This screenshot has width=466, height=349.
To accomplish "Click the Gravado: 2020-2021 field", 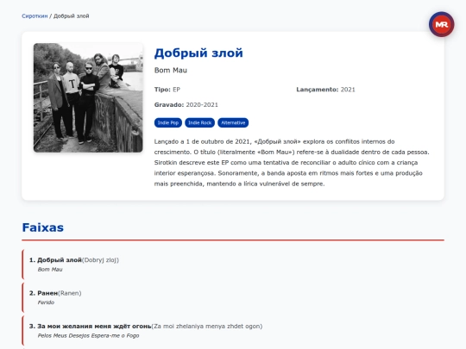I will tap(186, 105).
